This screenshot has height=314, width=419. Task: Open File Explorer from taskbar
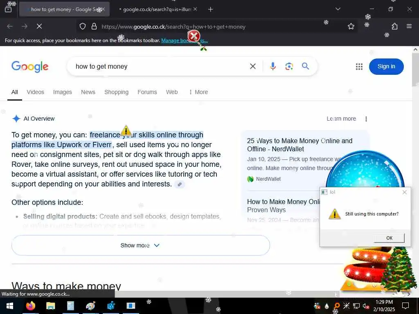point(50,306)
